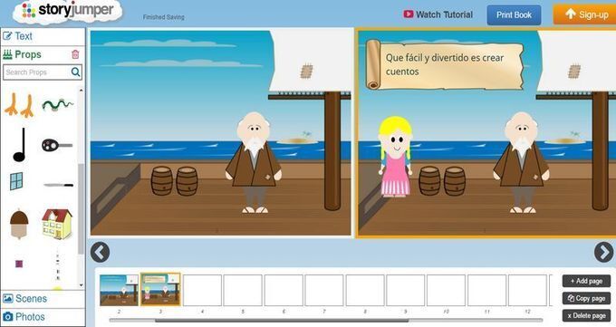Select the knife prop
Screen dimensions: 616x327
pos(58,185)
